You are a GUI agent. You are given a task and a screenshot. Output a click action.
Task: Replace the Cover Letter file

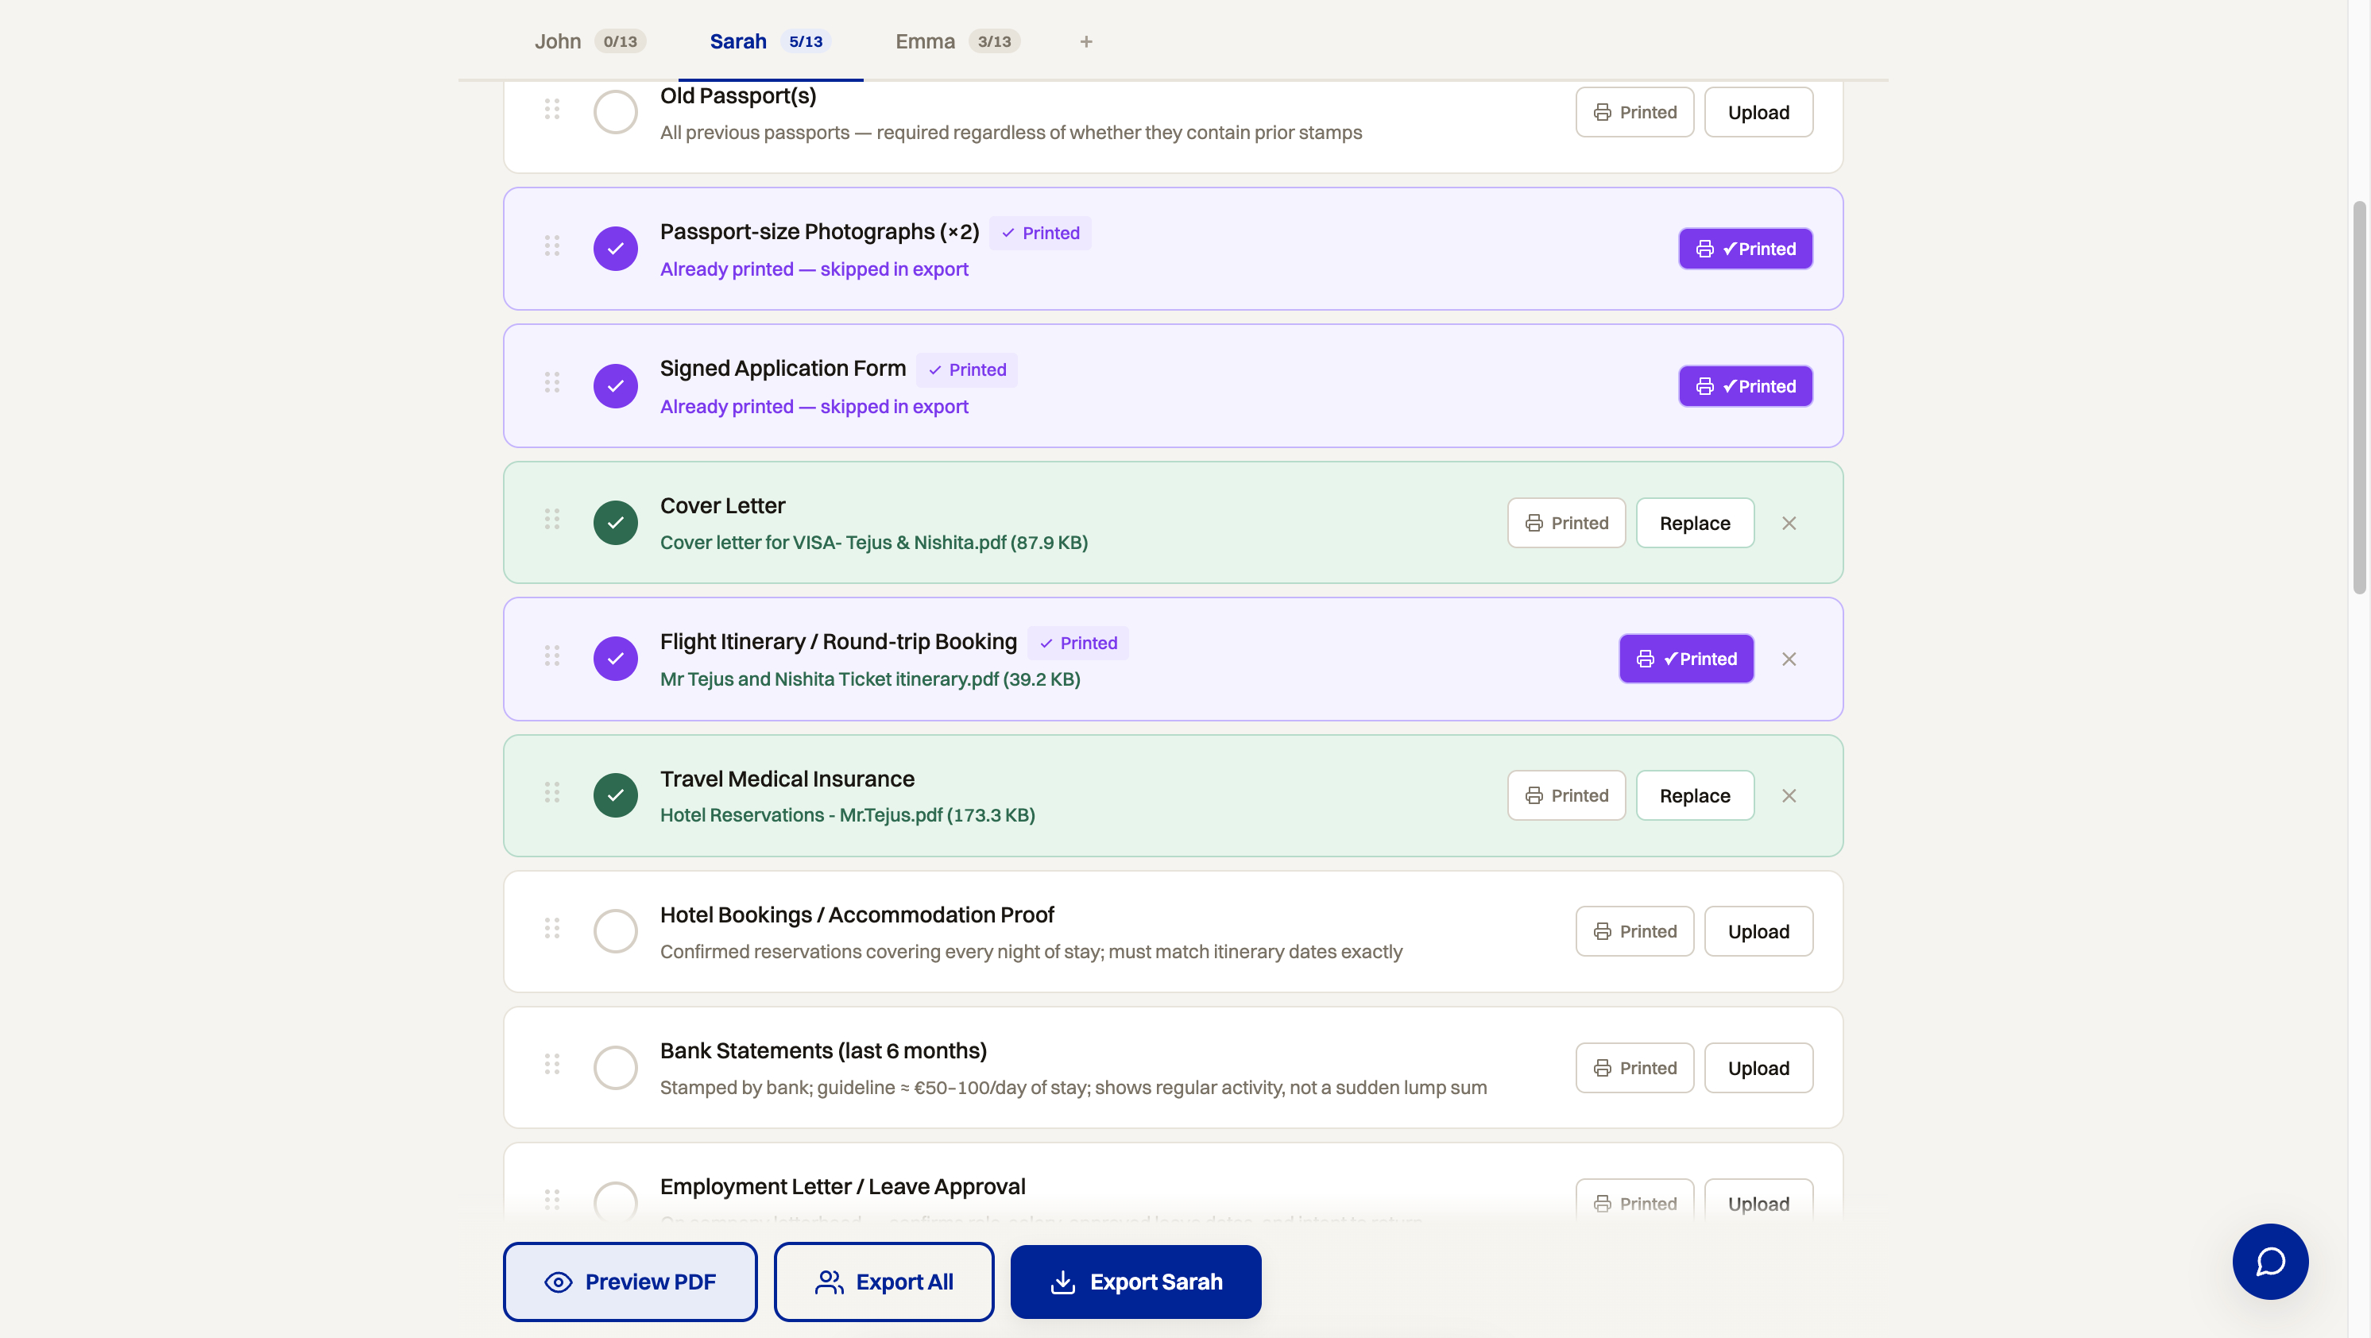click(x=1695, y=523)
